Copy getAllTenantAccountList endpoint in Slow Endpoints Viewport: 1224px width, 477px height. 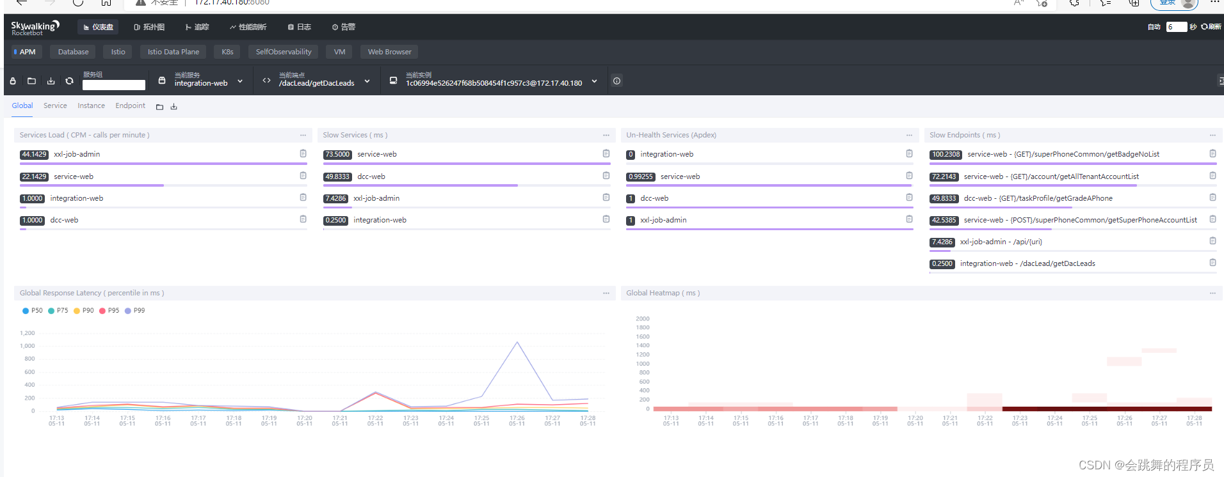[x=1212, y=175]
